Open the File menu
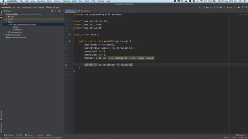This screenshot has width=248, height=139. (21, 1)
